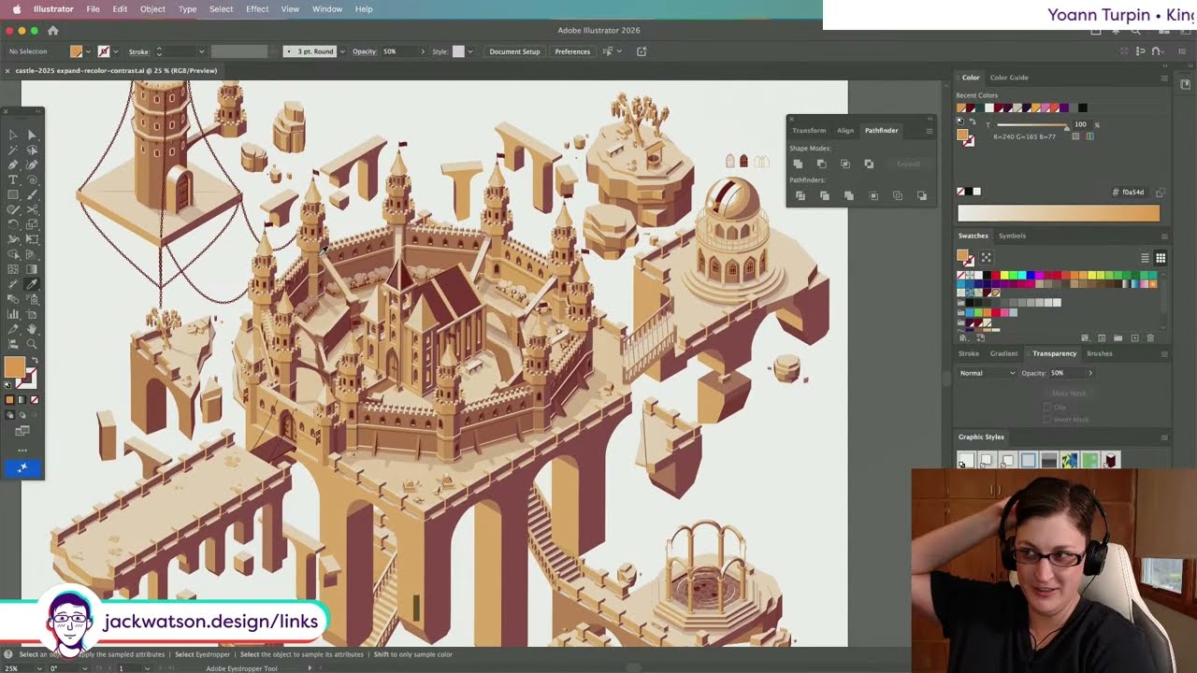Image resolution: width=1197 pixels, height=673 pixels.
Task: Click the purple recent color swatch
Action: (x=1064, y=107)
